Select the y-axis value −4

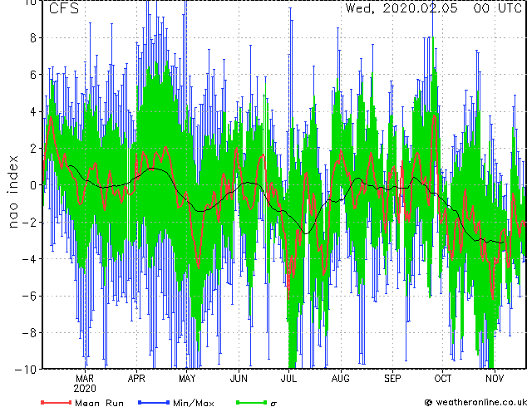pos(29,259)
